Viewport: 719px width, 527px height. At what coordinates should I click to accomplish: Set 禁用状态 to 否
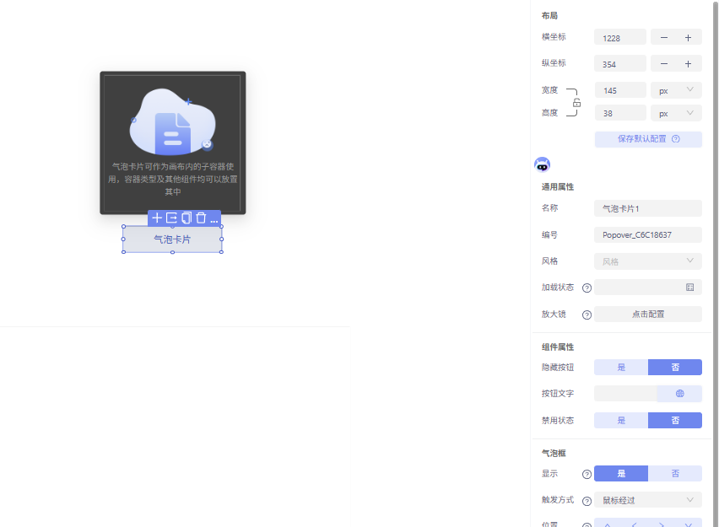pyautogui.click(x=675, y=420)
